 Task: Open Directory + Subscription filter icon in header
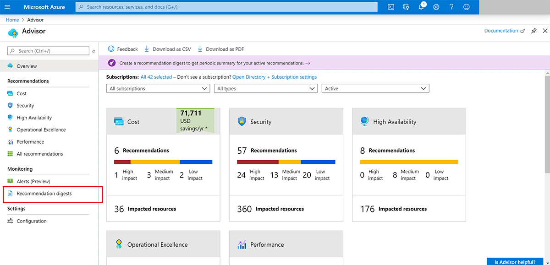[x=406, y=7]
